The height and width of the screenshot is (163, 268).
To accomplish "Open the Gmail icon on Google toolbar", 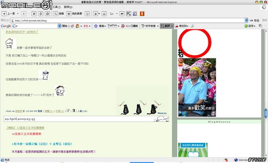I will (86, 26).
